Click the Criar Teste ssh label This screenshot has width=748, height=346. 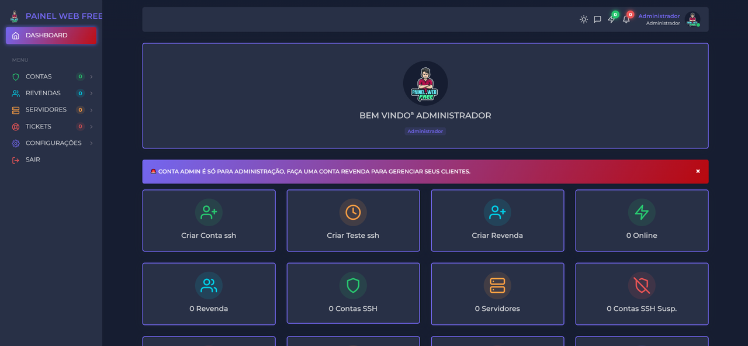[x=353, y=236]
